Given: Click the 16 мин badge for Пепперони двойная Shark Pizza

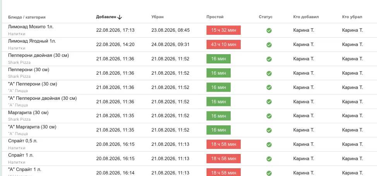Looking at the screenshot, I should tap(219, 59).
